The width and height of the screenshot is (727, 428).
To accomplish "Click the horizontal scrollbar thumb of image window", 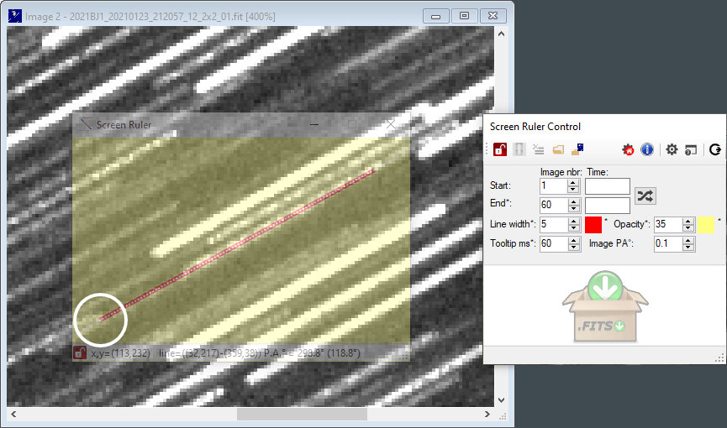I will (302, 415).
